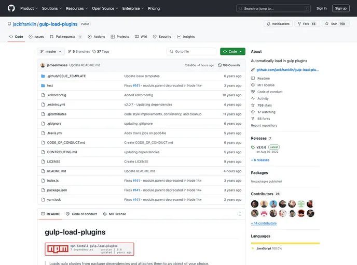Click the yellow dot next to JavaScript
The width and height of the screenshot is (357, 265).
pos(253,248)
